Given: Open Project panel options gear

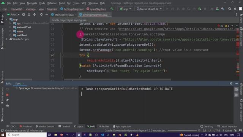Looking at the screenshot, I should [41, 14].
